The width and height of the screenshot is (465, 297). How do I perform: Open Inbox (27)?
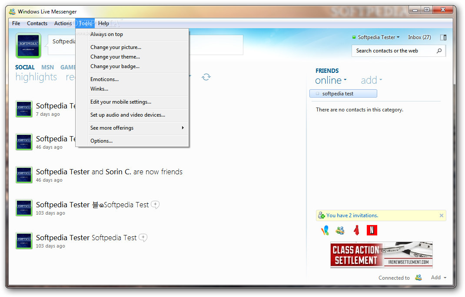[x=419, y=37]
